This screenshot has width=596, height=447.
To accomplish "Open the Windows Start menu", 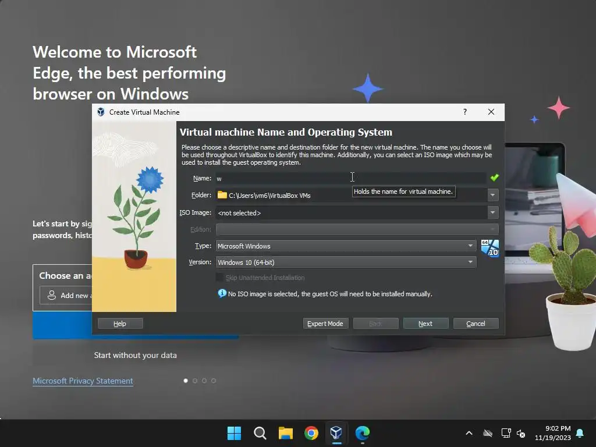I will click(x=234, y=433).
